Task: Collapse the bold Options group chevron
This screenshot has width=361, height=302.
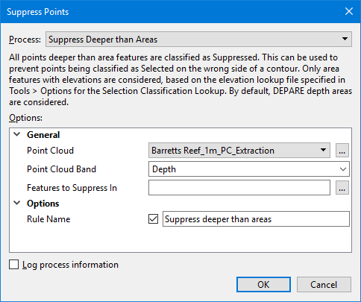Action: tap(17, 203)
